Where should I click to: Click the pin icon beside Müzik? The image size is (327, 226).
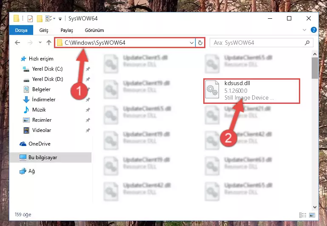pyautogui.click(x=88, y=110)
